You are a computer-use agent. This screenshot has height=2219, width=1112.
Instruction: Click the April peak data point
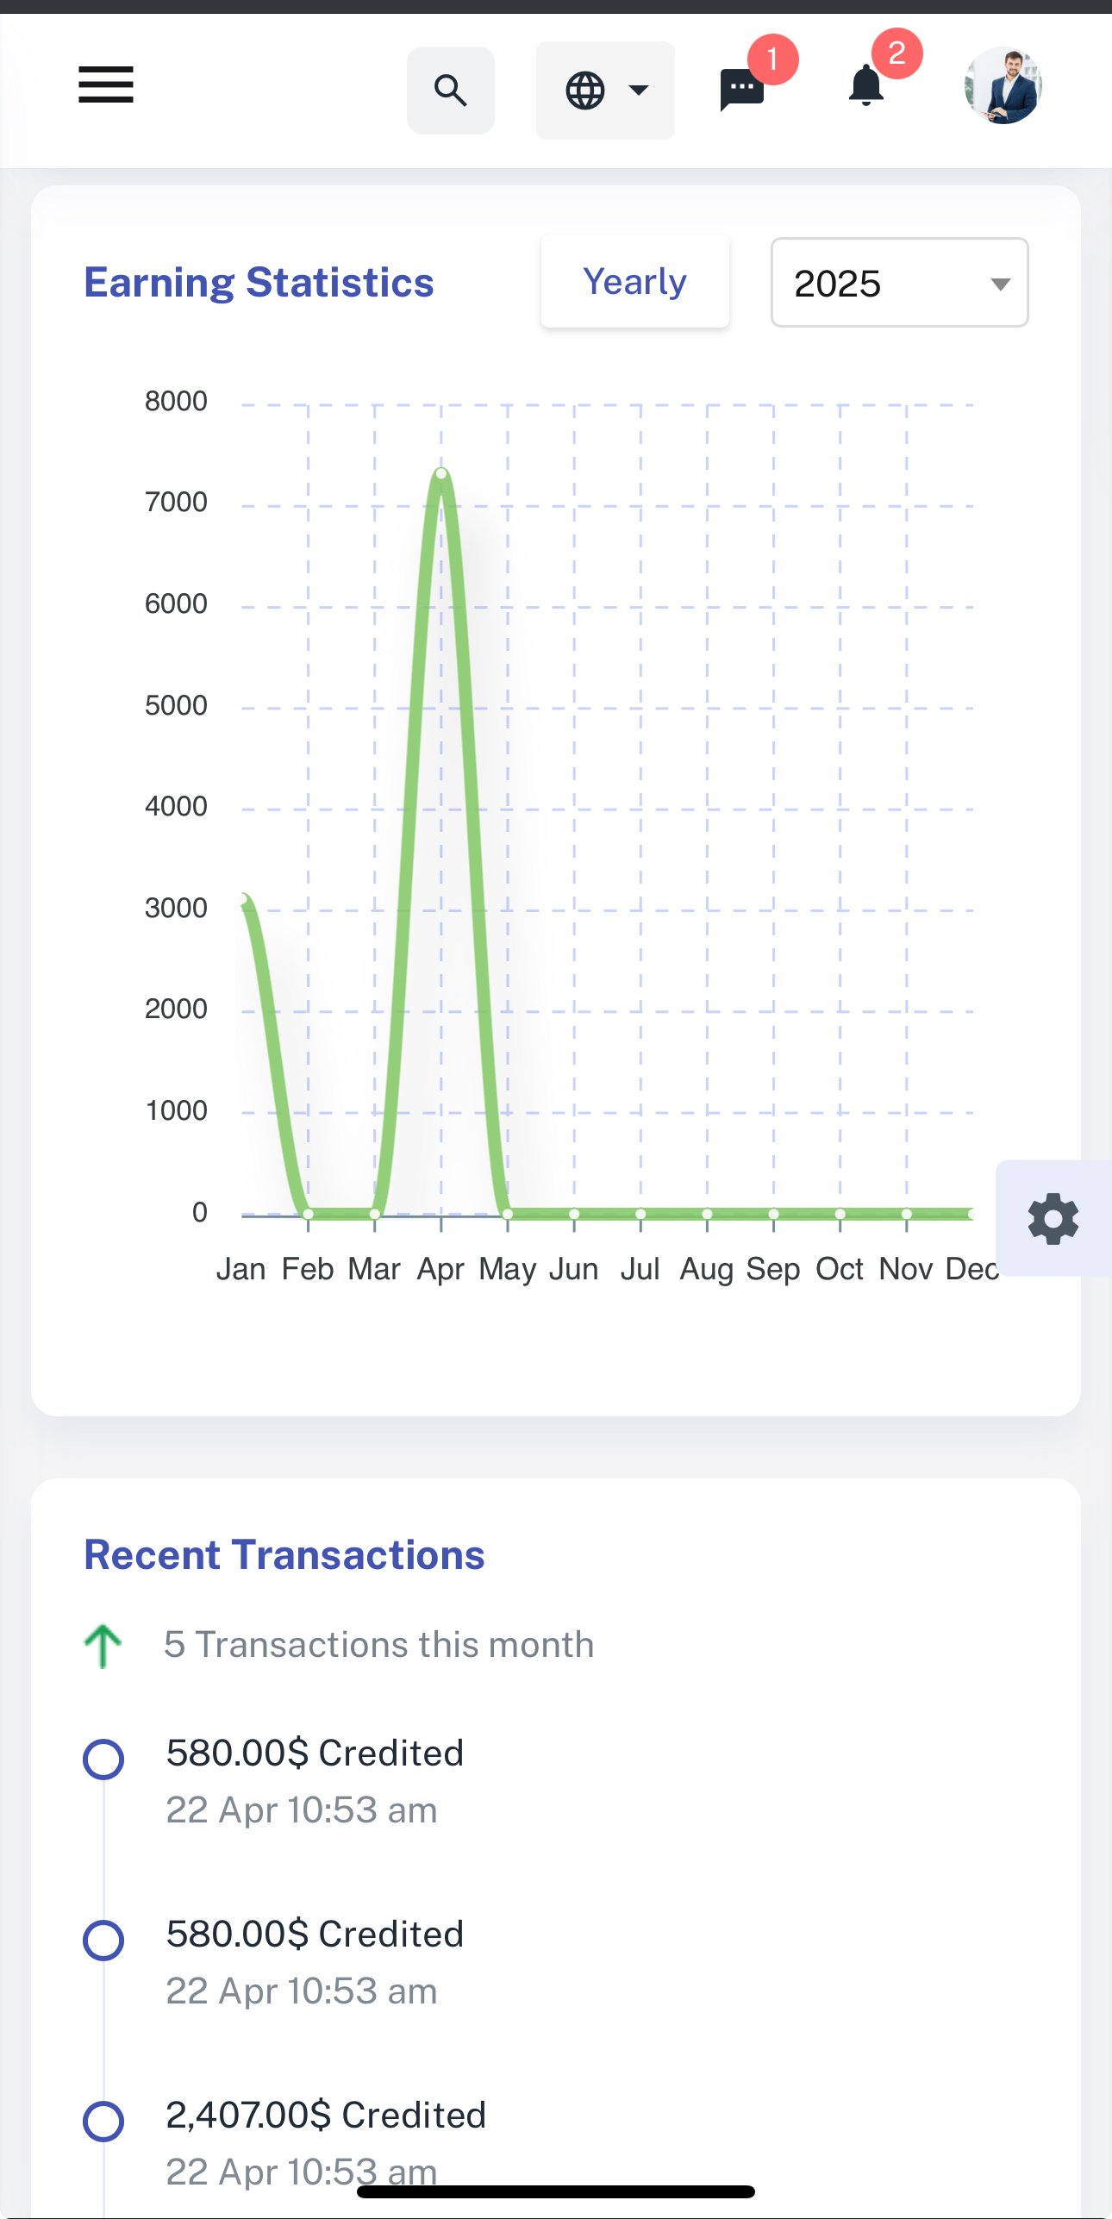click(x=441, y=473)
